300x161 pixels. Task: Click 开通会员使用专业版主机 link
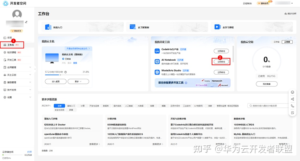78,48
